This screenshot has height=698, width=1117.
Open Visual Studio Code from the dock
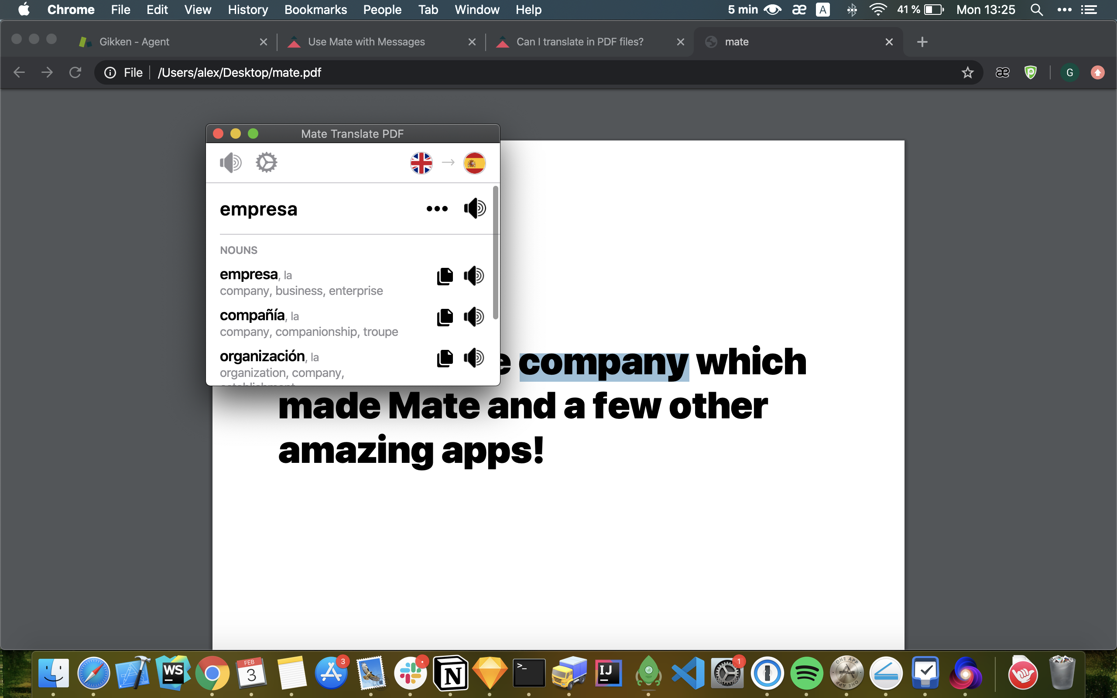tap(688, 673)
